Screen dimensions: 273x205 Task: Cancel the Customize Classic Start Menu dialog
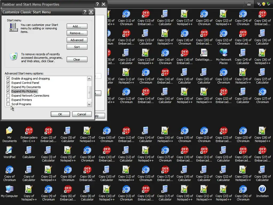[82, 114]
